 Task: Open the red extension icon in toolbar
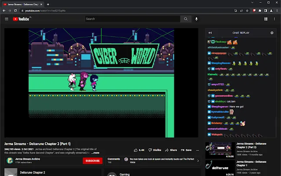tap(254, 11)
